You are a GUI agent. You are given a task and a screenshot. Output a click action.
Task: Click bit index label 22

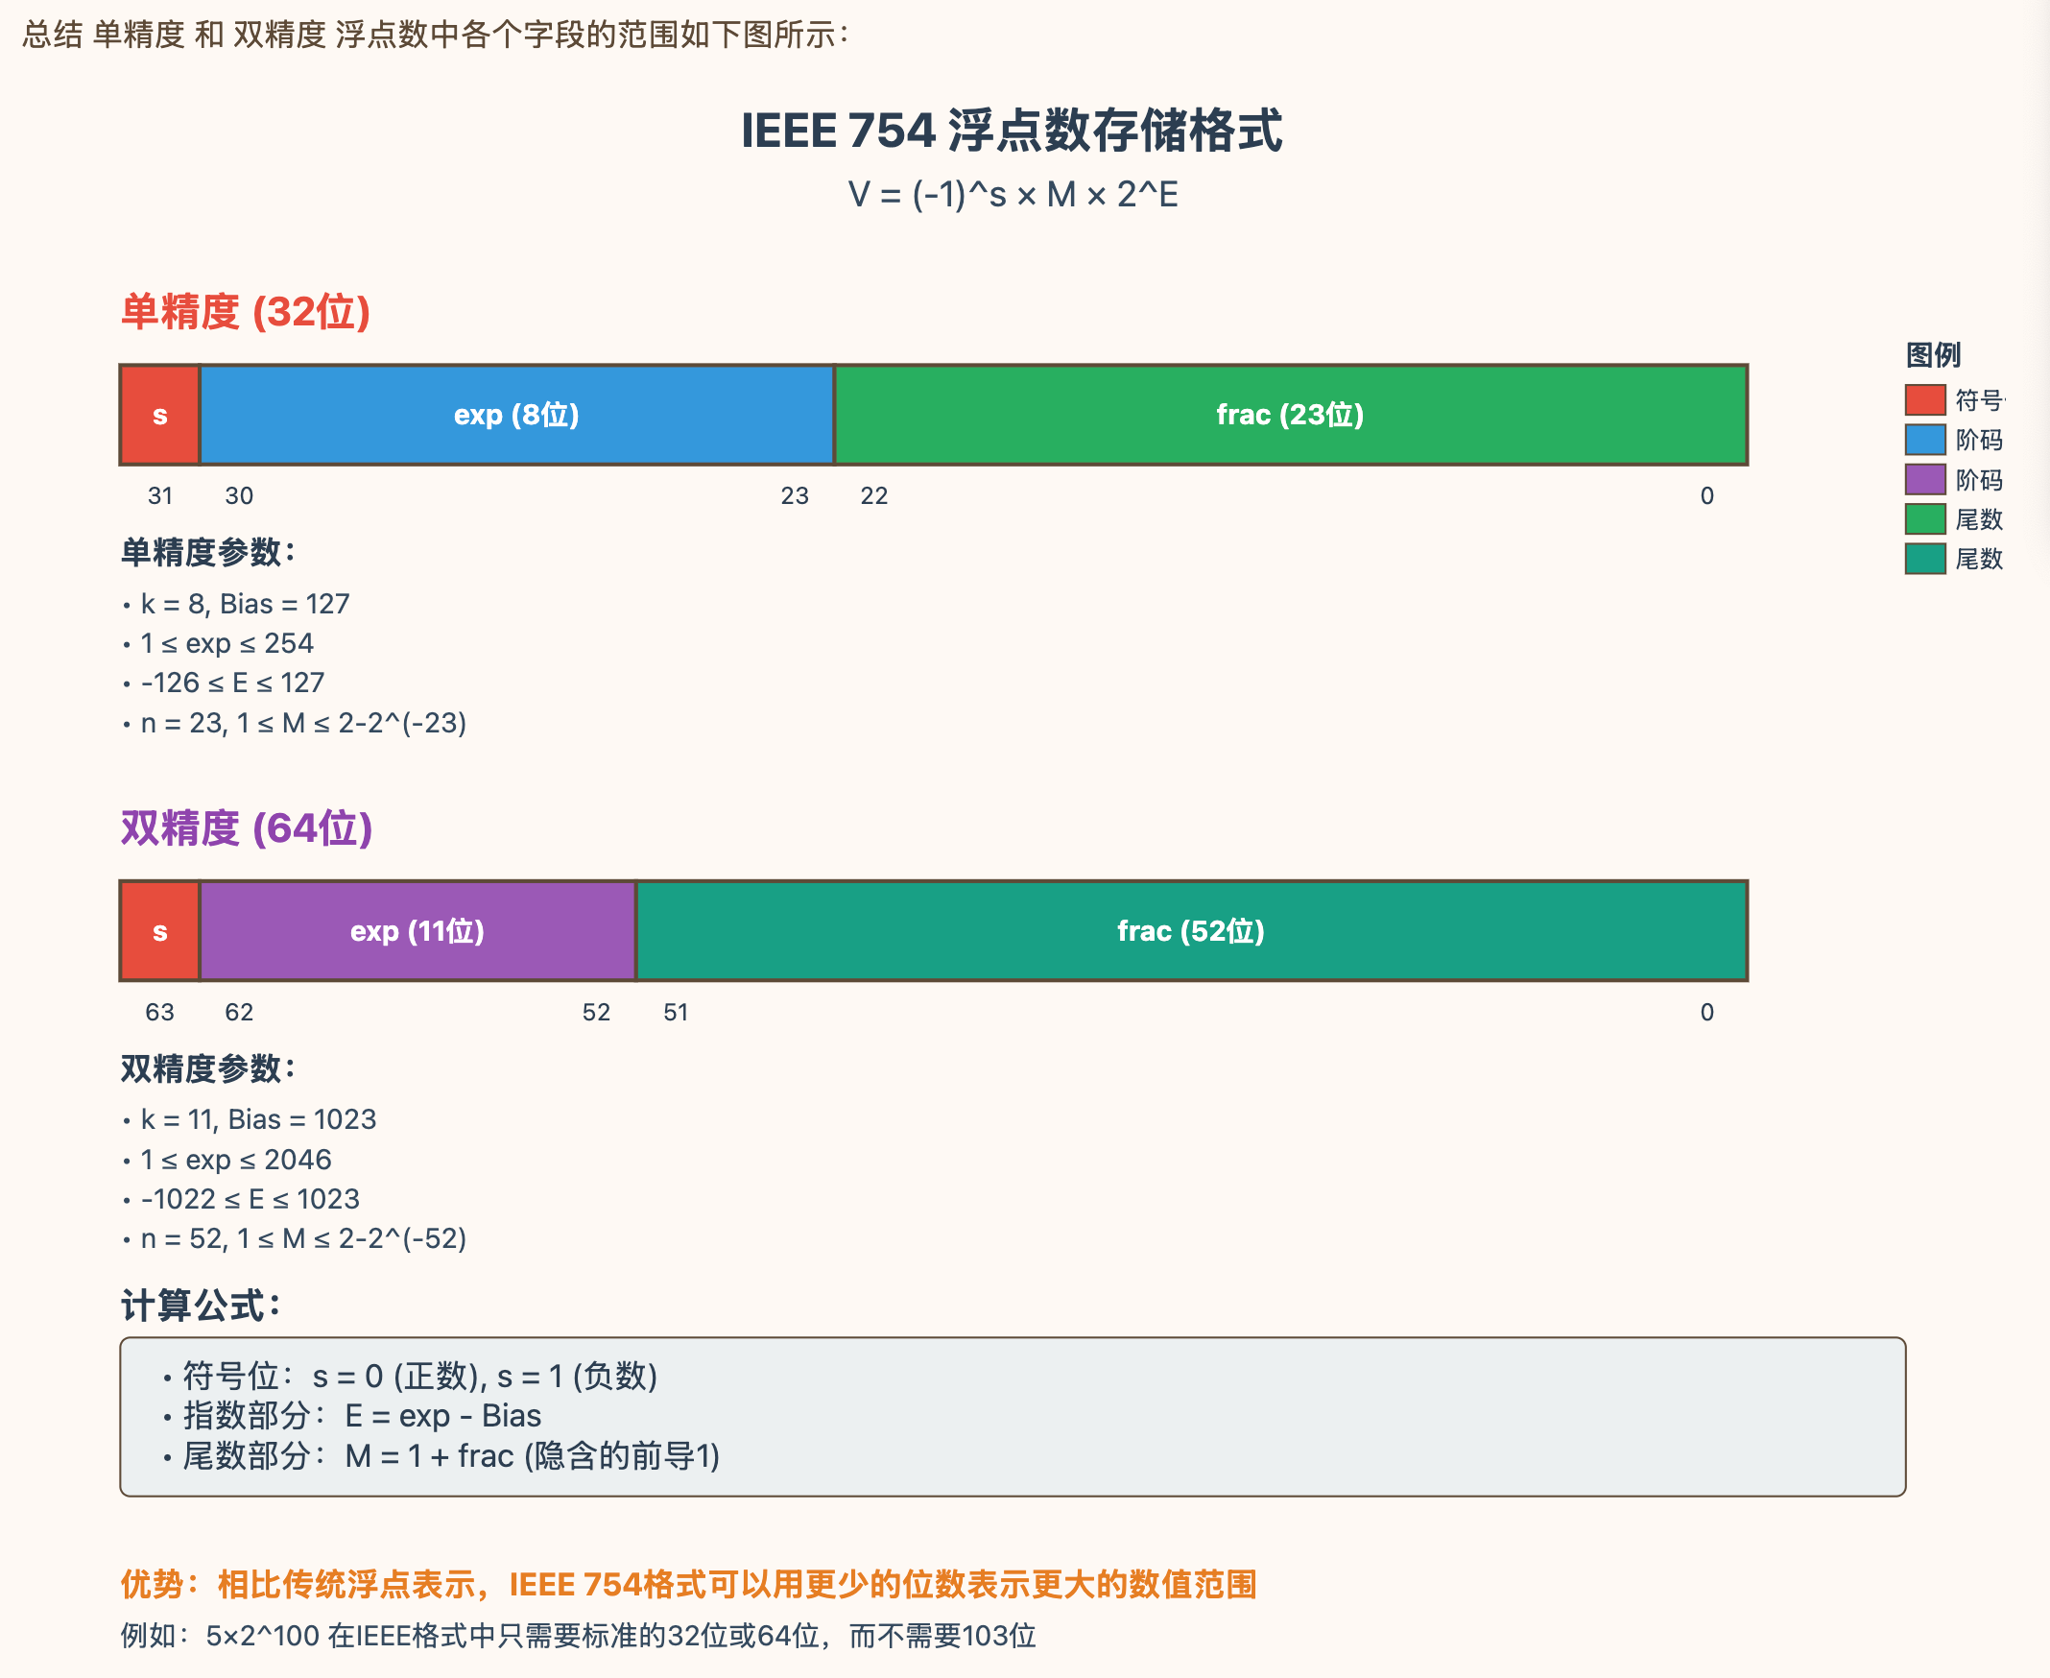[873, 496]
